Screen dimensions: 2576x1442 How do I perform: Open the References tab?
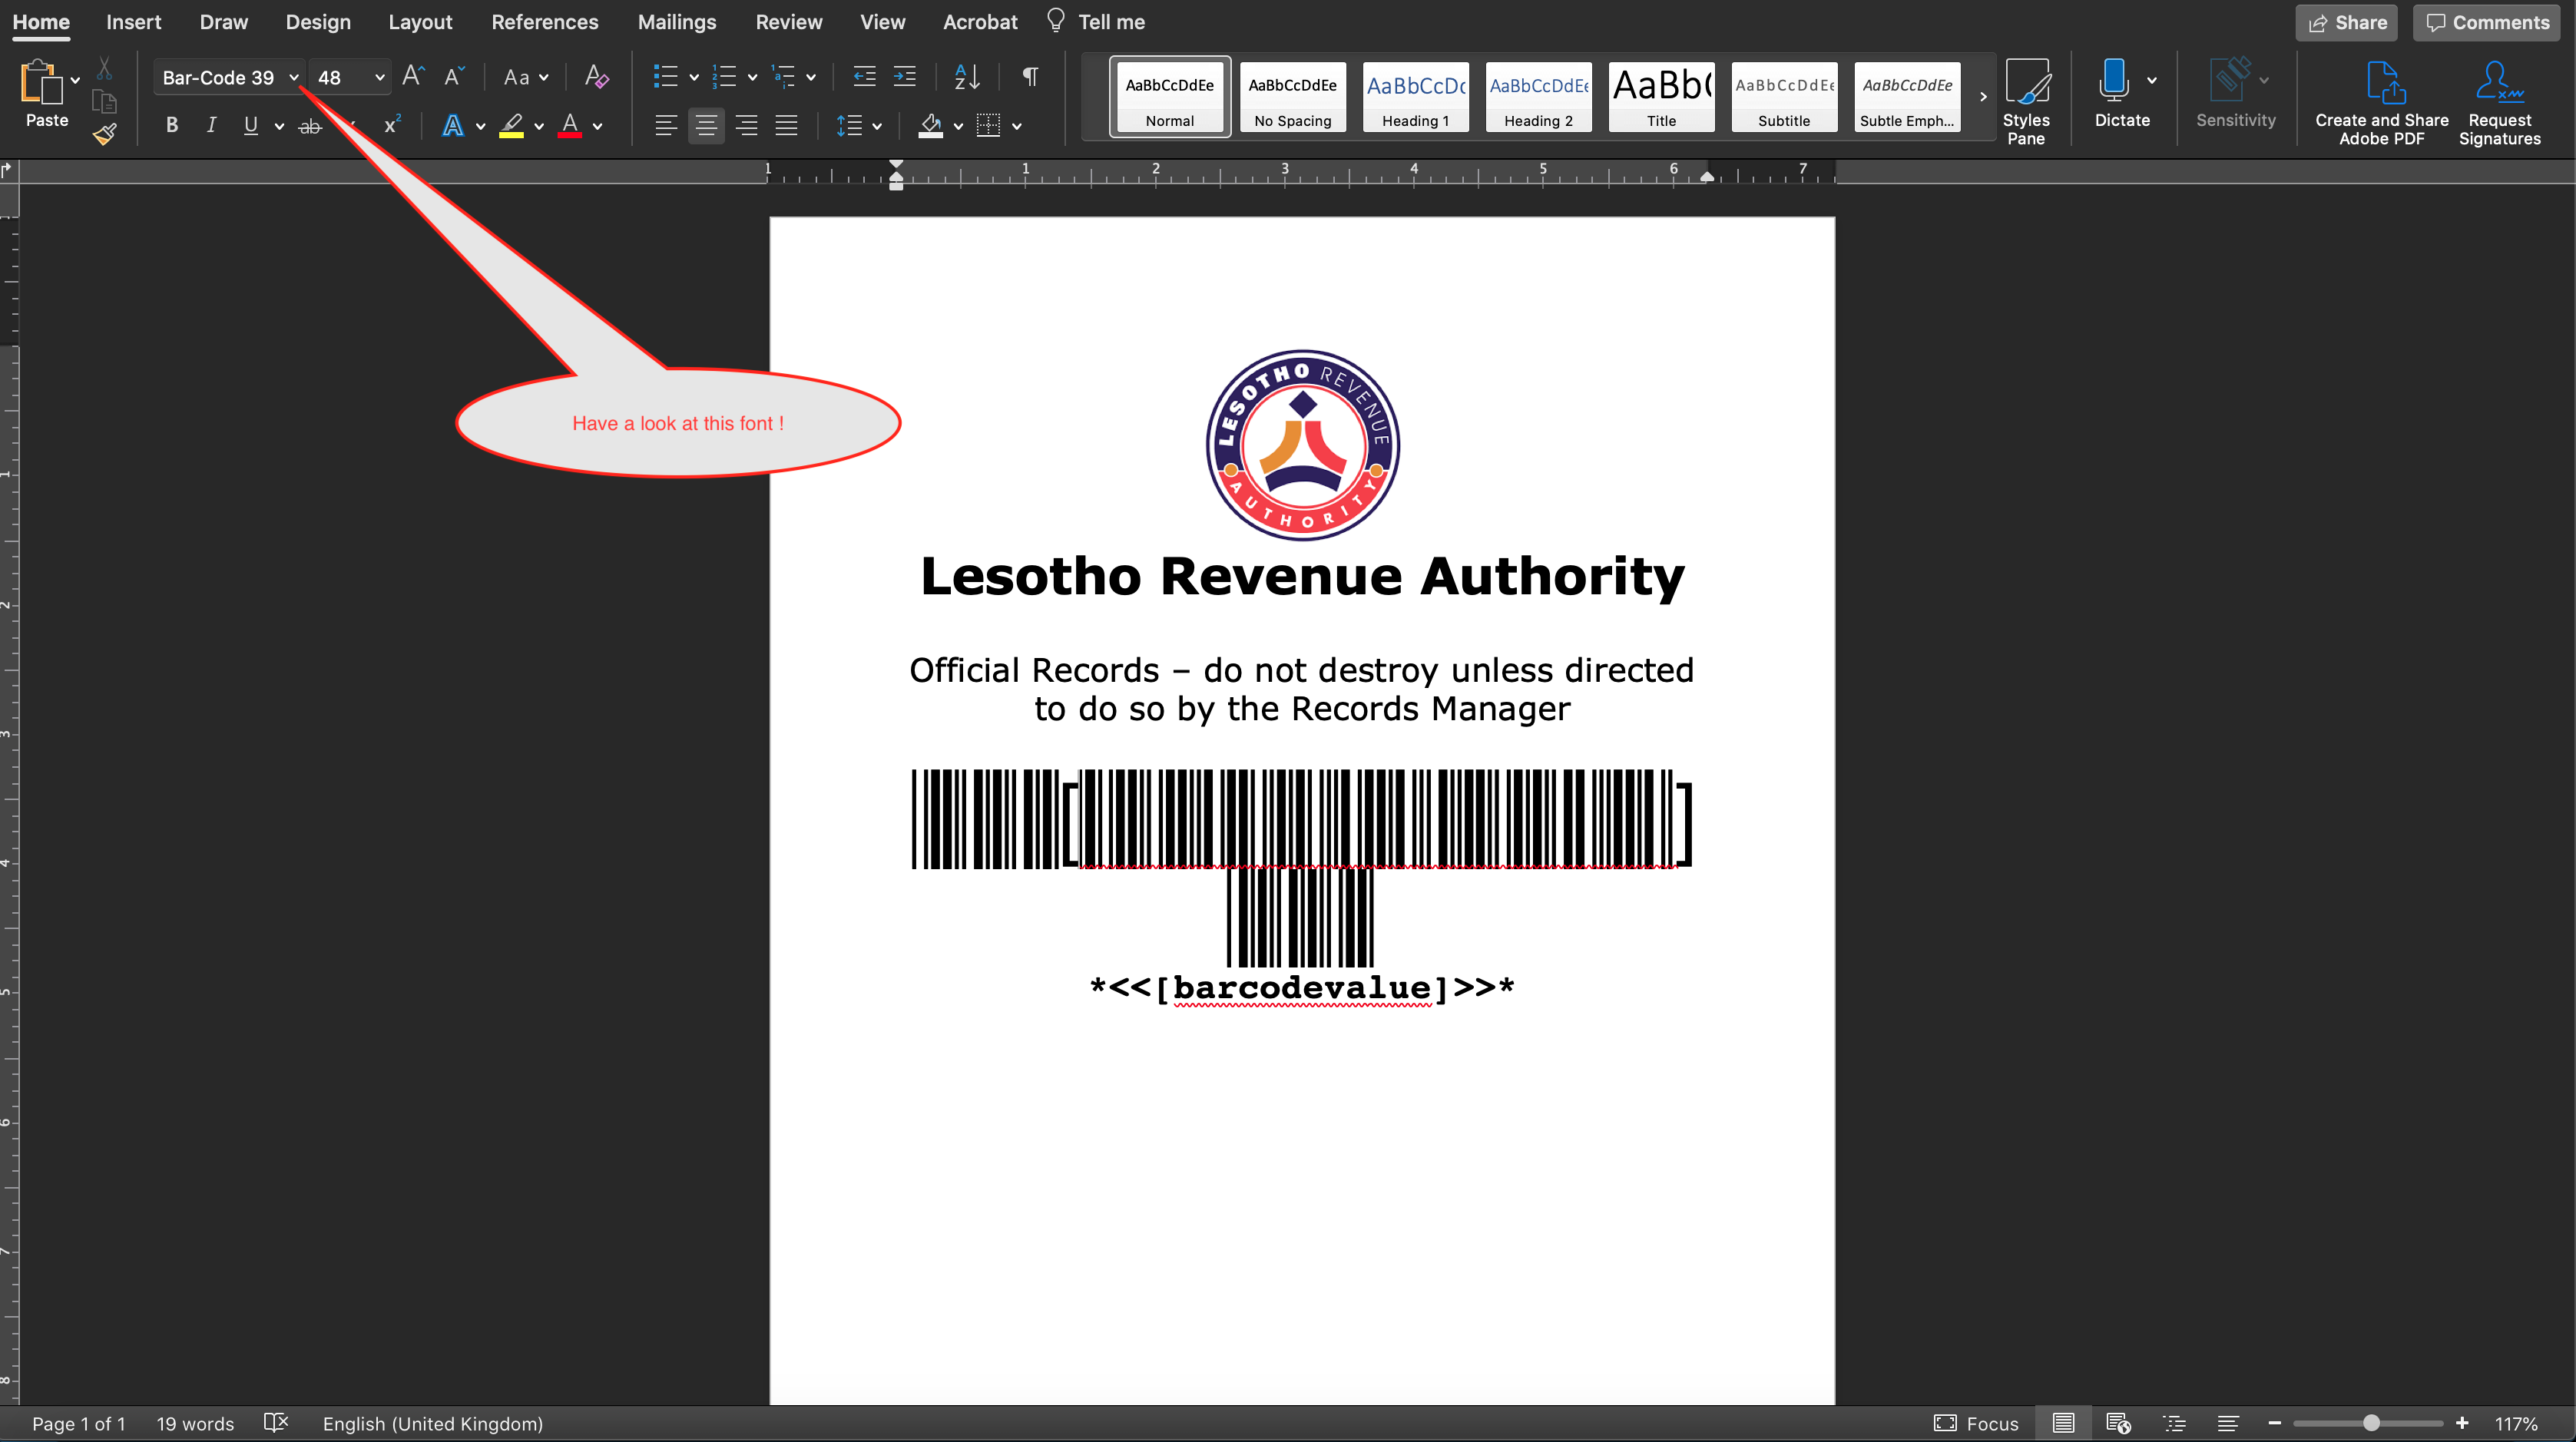[x=545, y=22]
